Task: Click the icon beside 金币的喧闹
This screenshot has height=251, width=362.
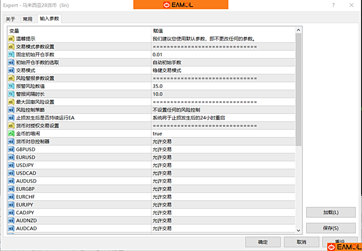Action: point(11,134)
